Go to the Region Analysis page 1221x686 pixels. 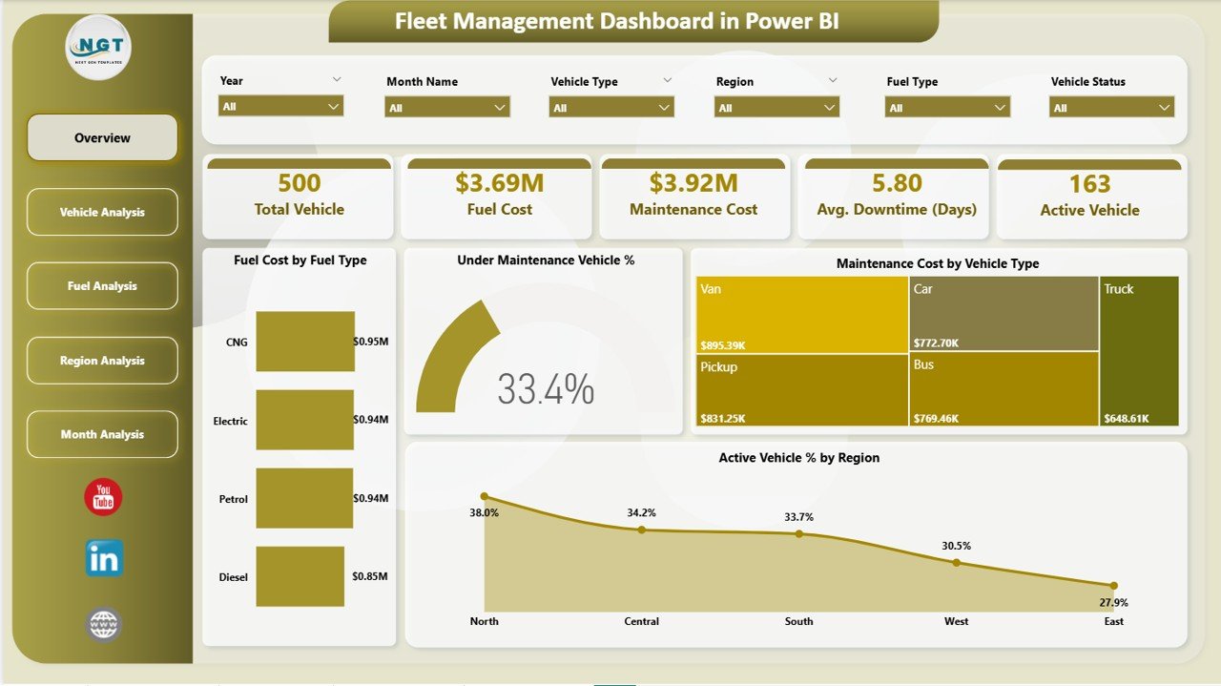click(102, 360)
